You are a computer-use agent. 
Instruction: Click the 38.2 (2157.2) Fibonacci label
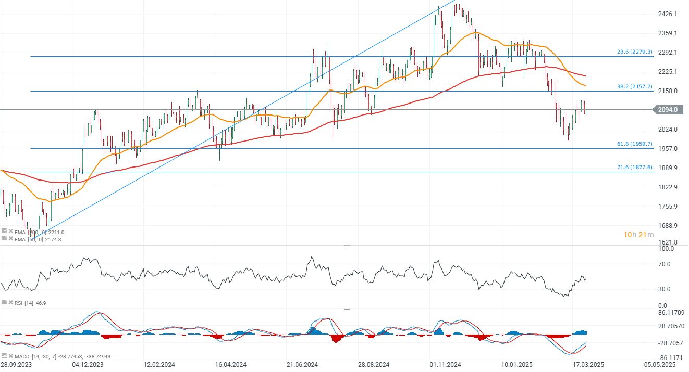634,87
